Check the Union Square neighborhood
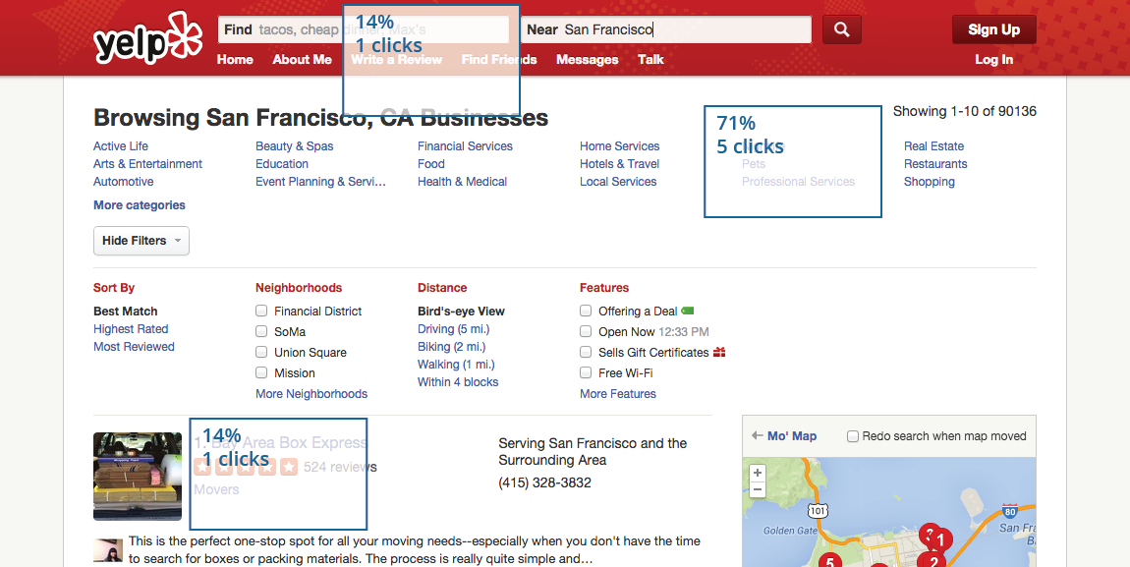 [261, 353]
